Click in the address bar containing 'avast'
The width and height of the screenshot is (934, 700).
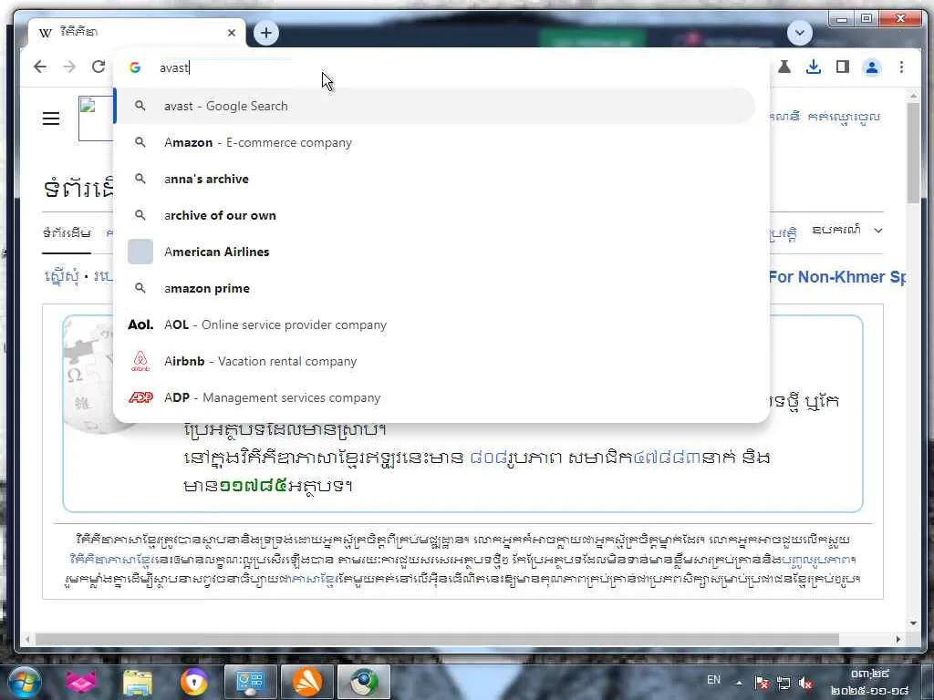441,67
